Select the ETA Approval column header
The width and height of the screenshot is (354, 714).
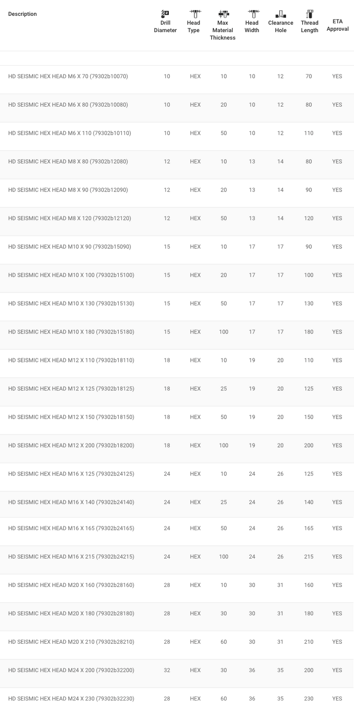(x=338, y=25)
